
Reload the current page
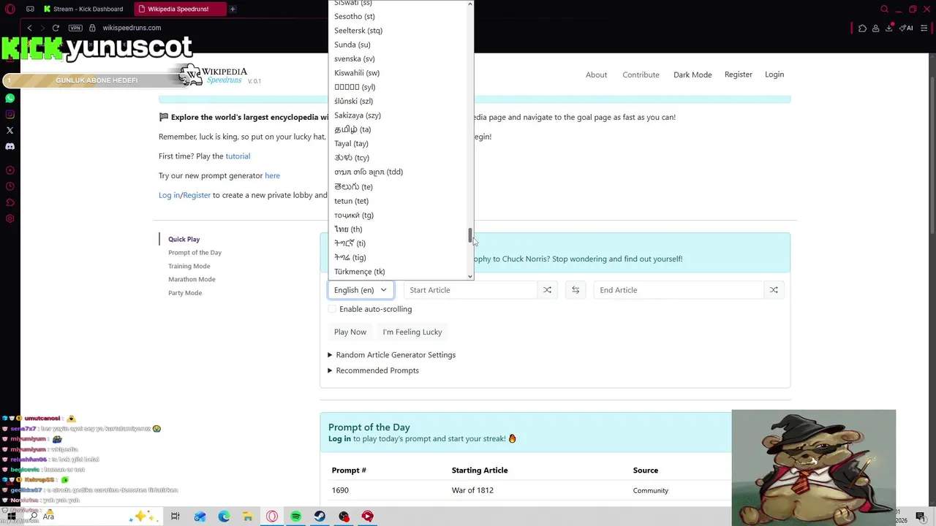(56, 28)
